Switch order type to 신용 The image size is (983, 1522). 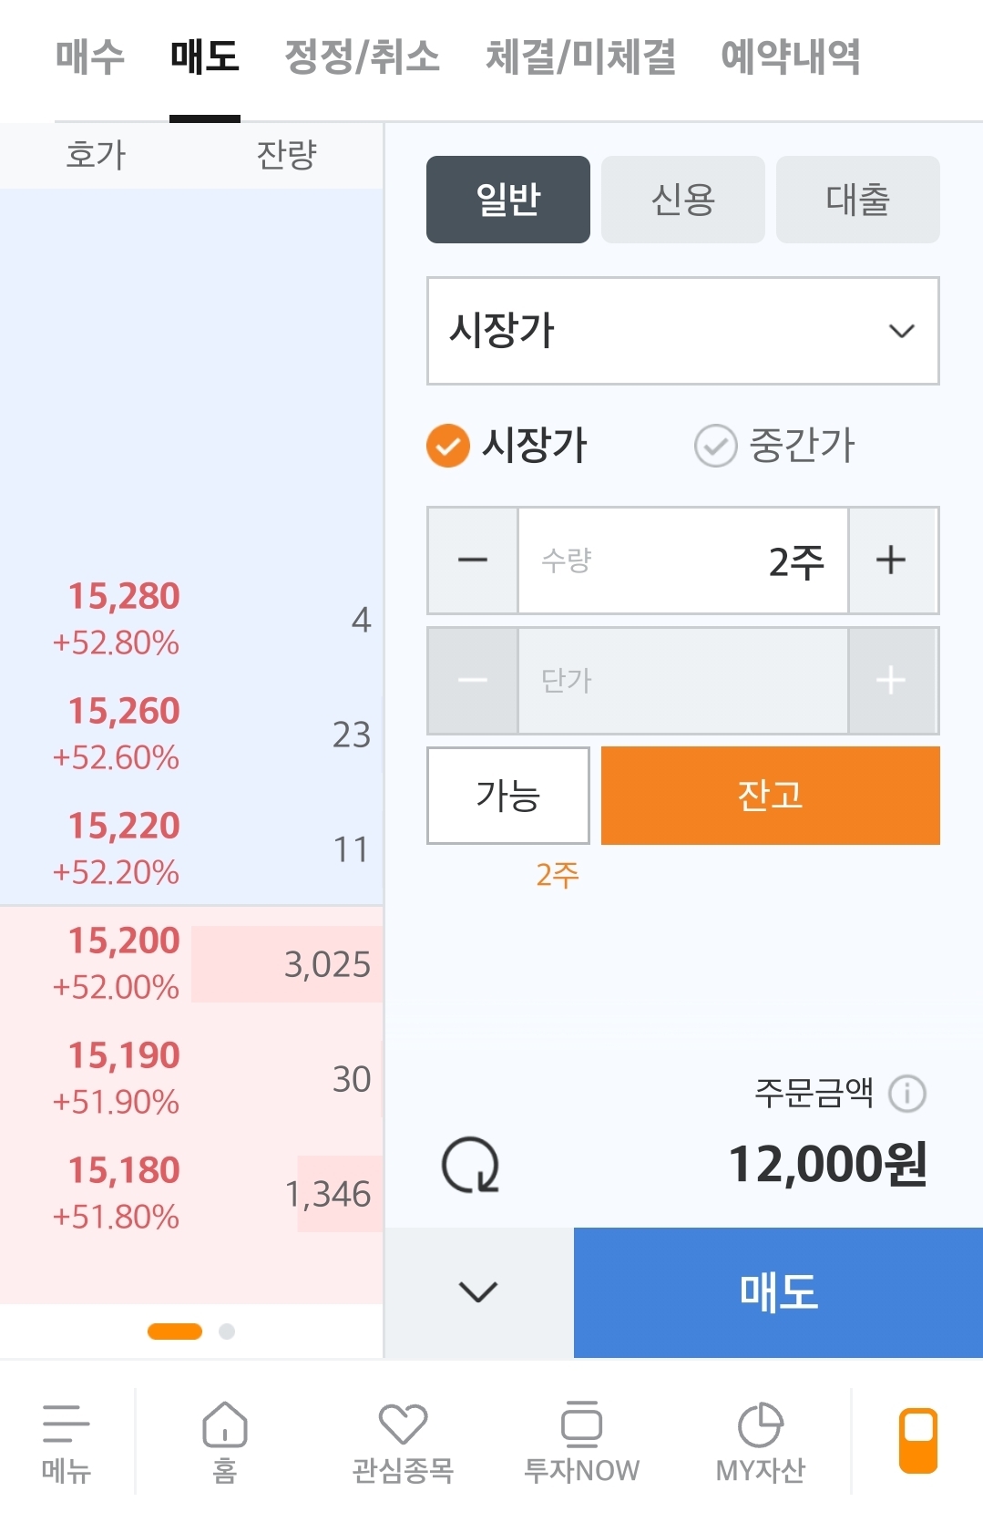(682, 200)
